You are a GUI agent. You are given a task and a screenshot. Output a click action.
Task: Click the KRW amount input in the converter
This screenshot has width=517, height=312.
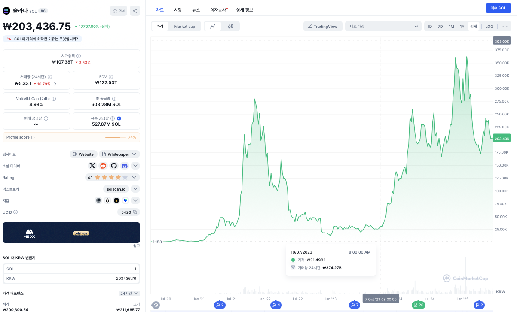71,278
